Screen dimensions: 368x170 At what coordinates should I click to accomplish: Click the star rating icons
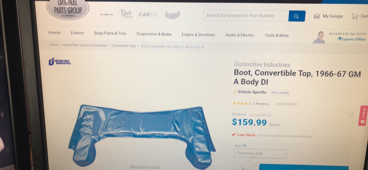point(242,104)
